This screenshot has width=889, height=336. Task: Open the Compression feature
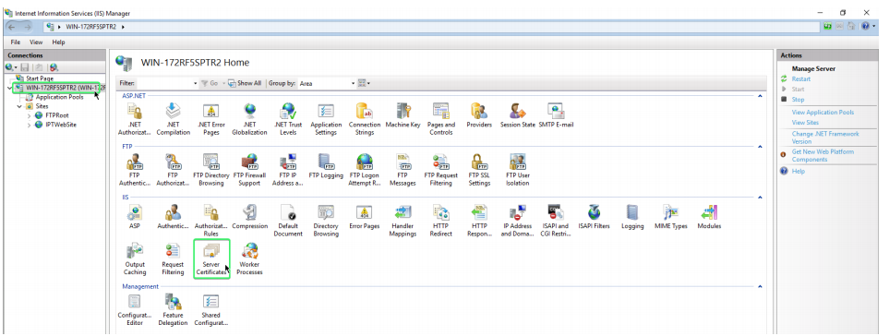pyautogui.click(x=249, y=216)
